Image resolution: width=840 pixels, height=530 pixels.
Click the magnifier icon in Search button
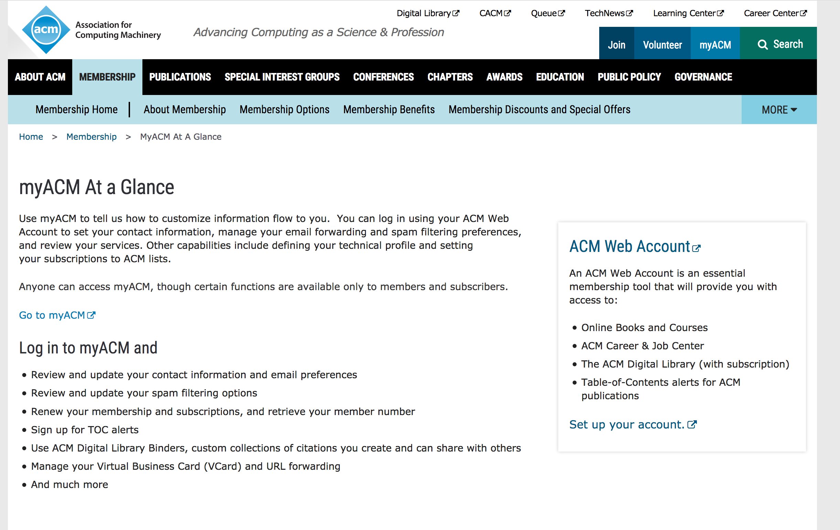(763, 45)
